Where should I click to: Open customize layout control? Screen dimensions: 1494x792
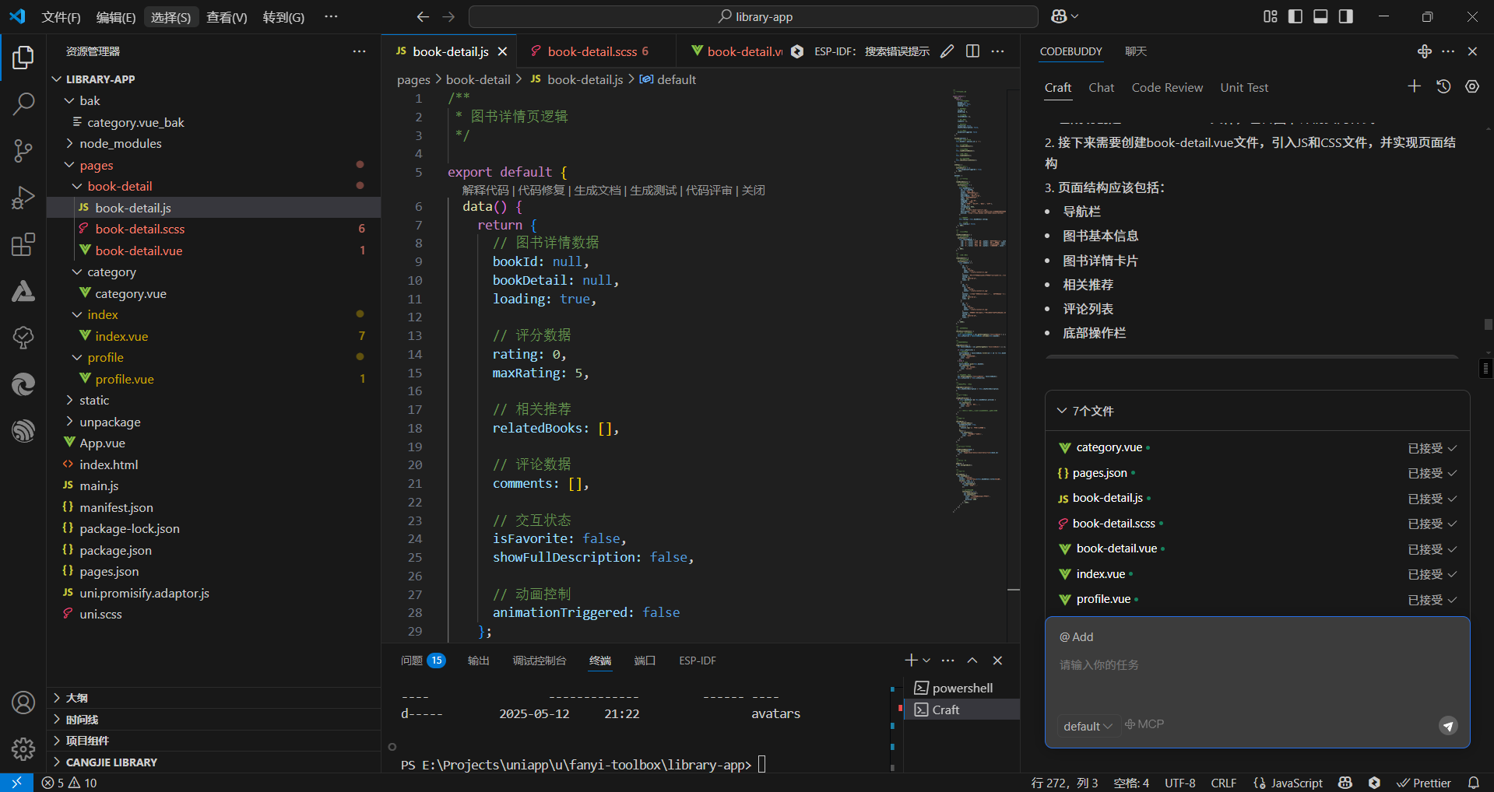[1271, 16]
